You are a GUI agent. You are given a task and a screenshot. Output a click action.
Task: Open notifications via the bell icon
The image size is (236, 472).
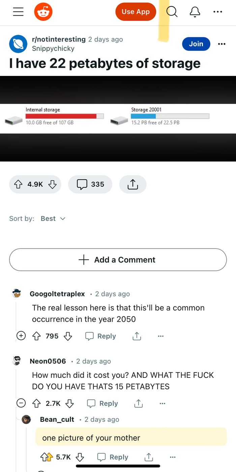195,11
